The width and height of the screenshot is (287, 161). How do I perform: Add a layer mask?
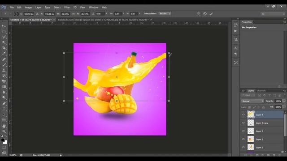coord(257,155)
